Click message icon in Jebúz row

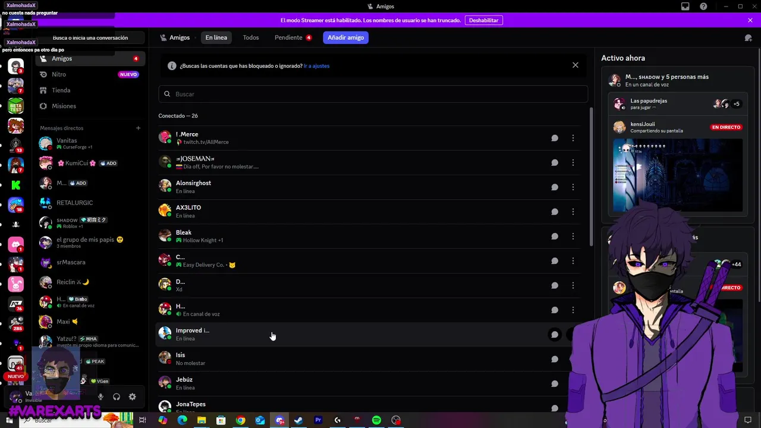pyautogui.click(x=554, y=383)
